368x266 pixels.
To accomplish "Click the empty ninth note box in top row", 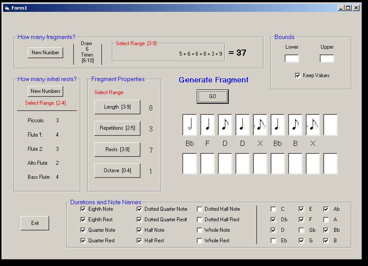I will click(330, 125).
